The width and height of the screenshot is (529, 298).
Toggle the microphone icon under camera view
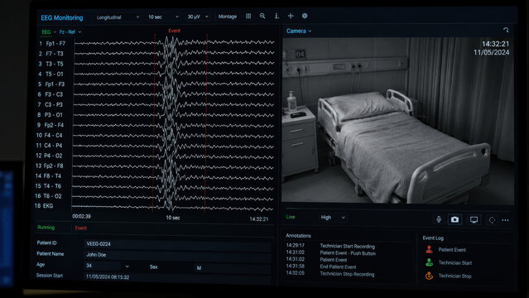[439, 219]
